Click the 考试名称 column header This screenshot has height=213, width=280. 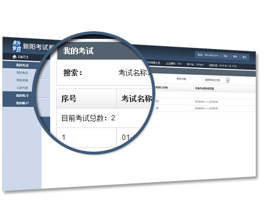[x=136, y=99]
